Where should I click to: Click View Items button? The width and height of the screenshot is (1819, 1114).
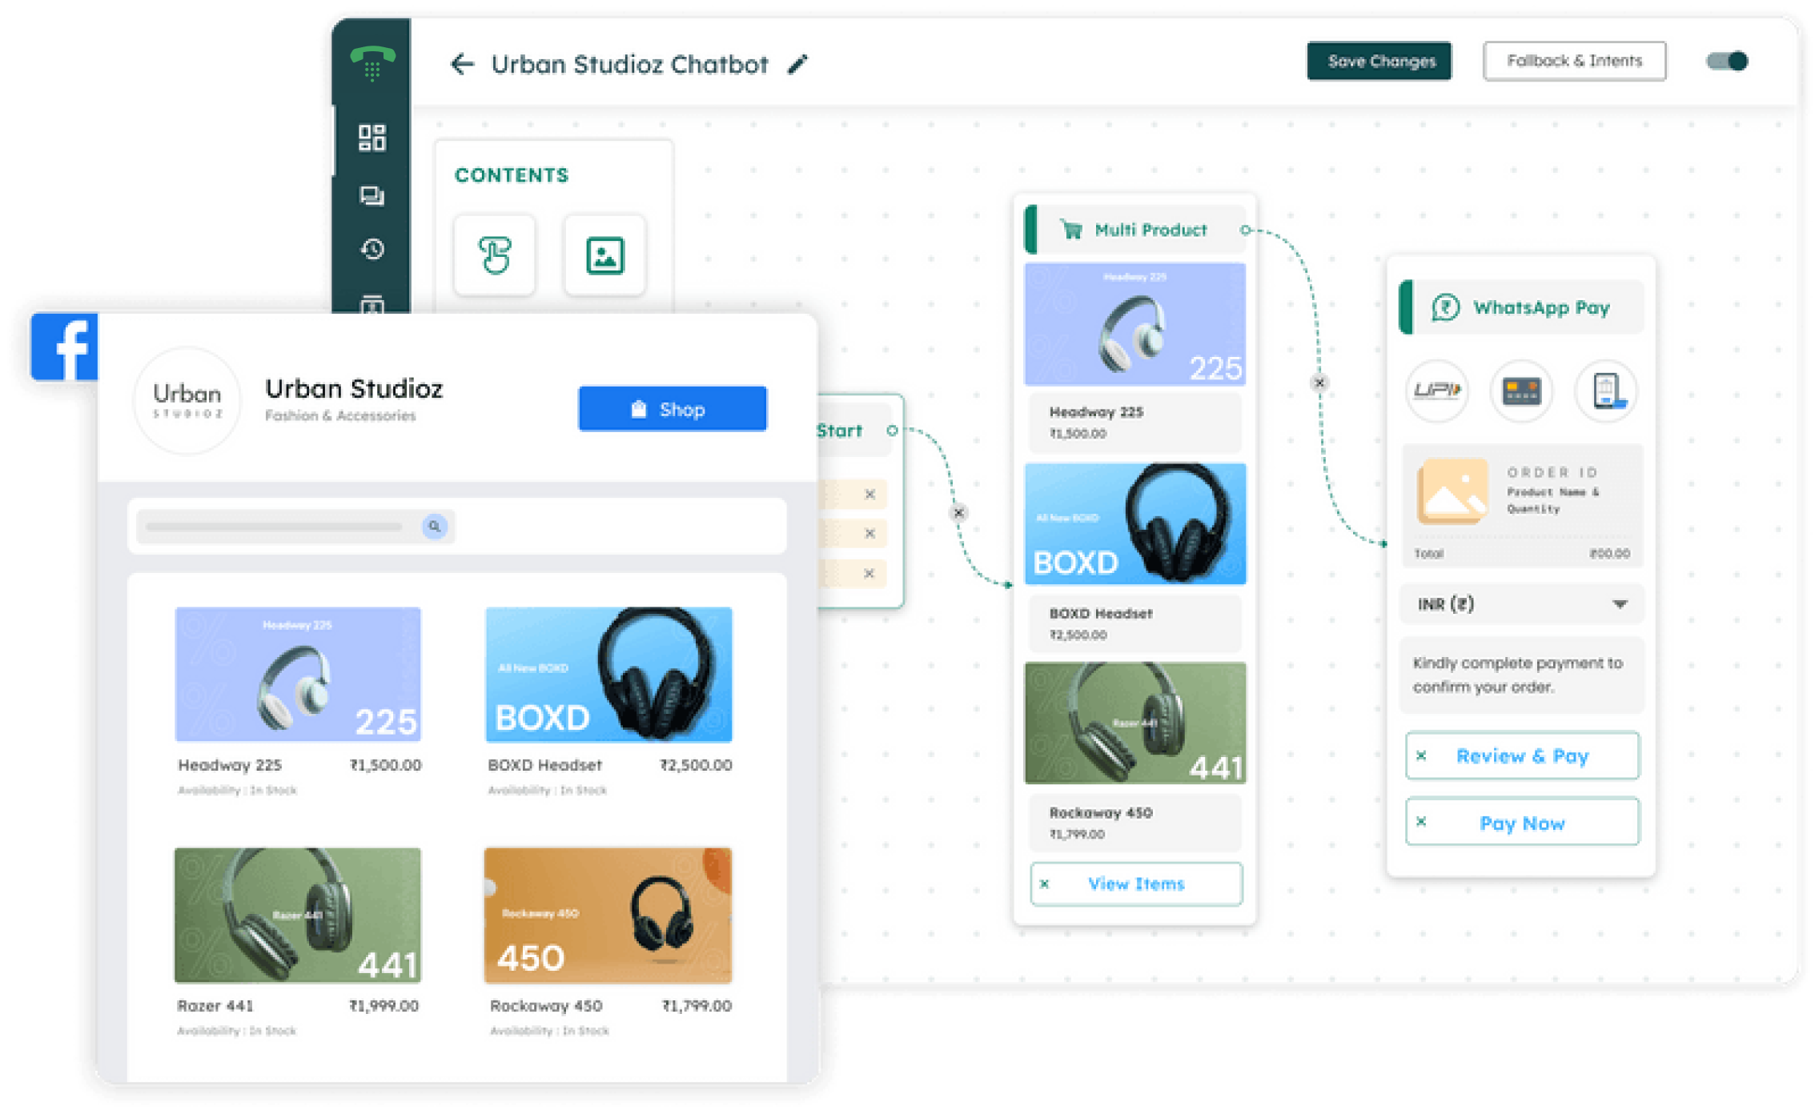[1136, 884]
